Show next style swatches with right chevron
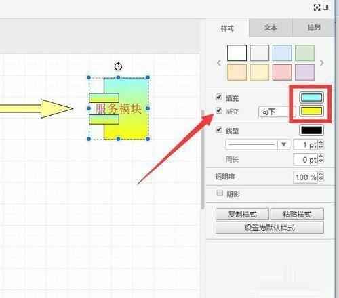 (322, 63)
